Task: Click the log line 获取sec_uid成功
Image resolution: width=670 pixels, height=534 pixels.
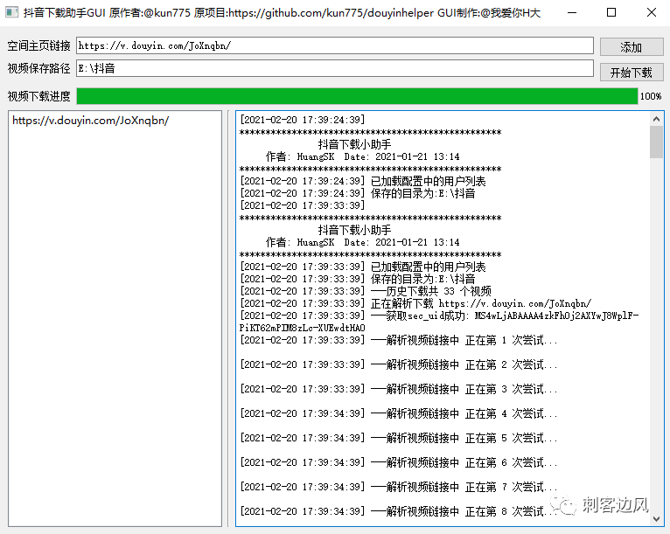Action: (x=439, y=322)
